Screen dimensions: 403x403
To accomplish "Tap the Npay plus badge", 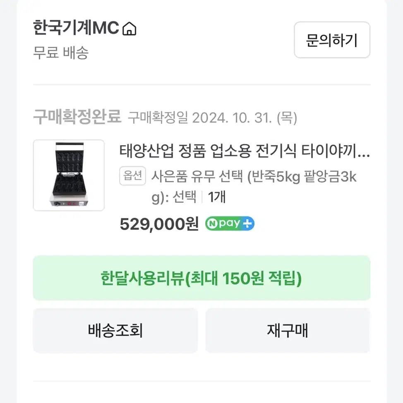I will click(x=230, y=223).
